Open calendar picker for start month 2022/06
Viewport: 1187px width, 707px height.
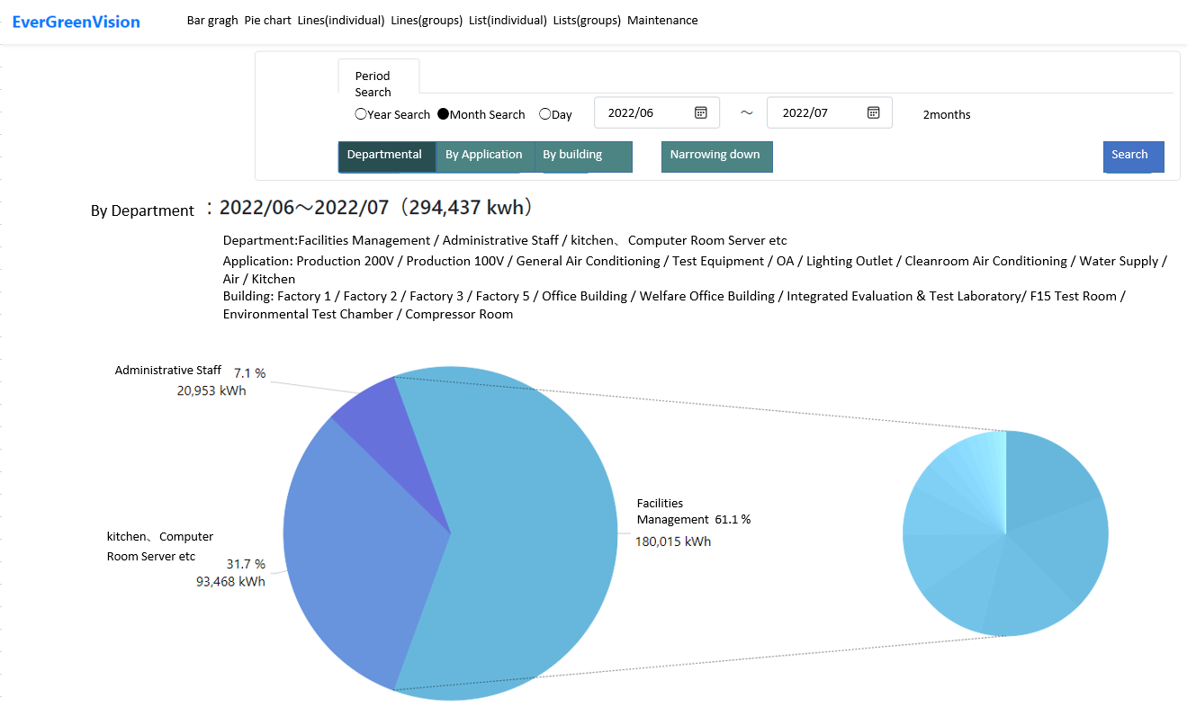pyautogui.click(x=701, y=112)
